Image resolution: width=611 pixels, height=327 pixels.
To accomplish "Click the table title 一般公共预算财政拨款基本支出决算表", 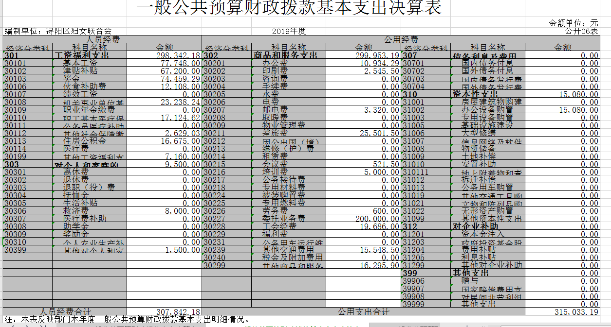I will click(x=289, y=8).
